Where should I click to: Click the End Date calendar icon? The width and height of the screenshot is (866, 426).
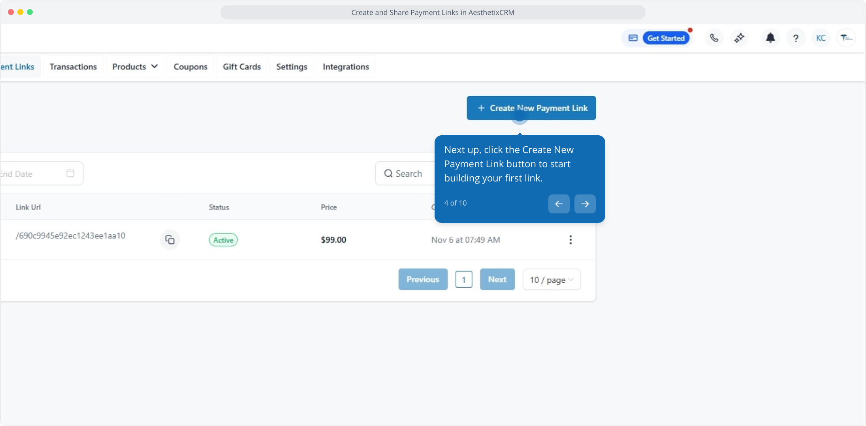(x=70, y=173)
